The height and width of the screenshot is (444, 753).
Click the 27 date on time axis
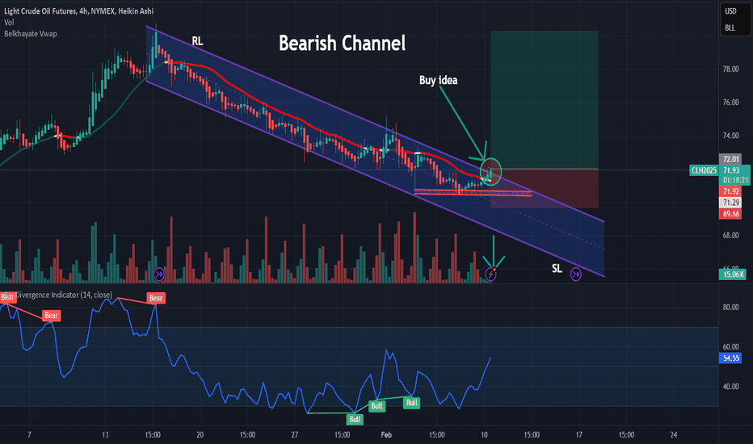(294, 435)
